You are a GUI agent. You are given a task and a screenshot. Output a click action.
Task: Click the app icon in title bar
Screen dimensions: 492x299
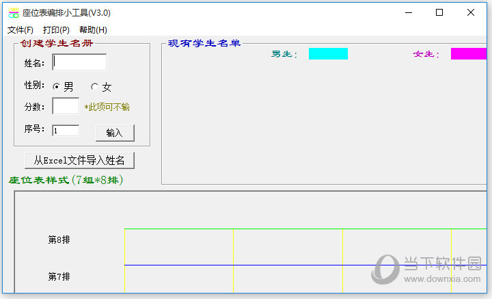tap(14, 13)
